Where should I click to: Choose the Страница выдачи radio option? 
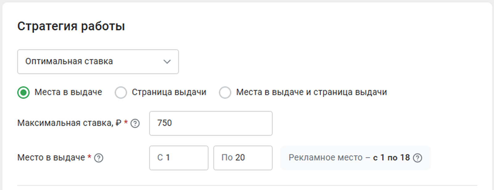pos(121,93)
